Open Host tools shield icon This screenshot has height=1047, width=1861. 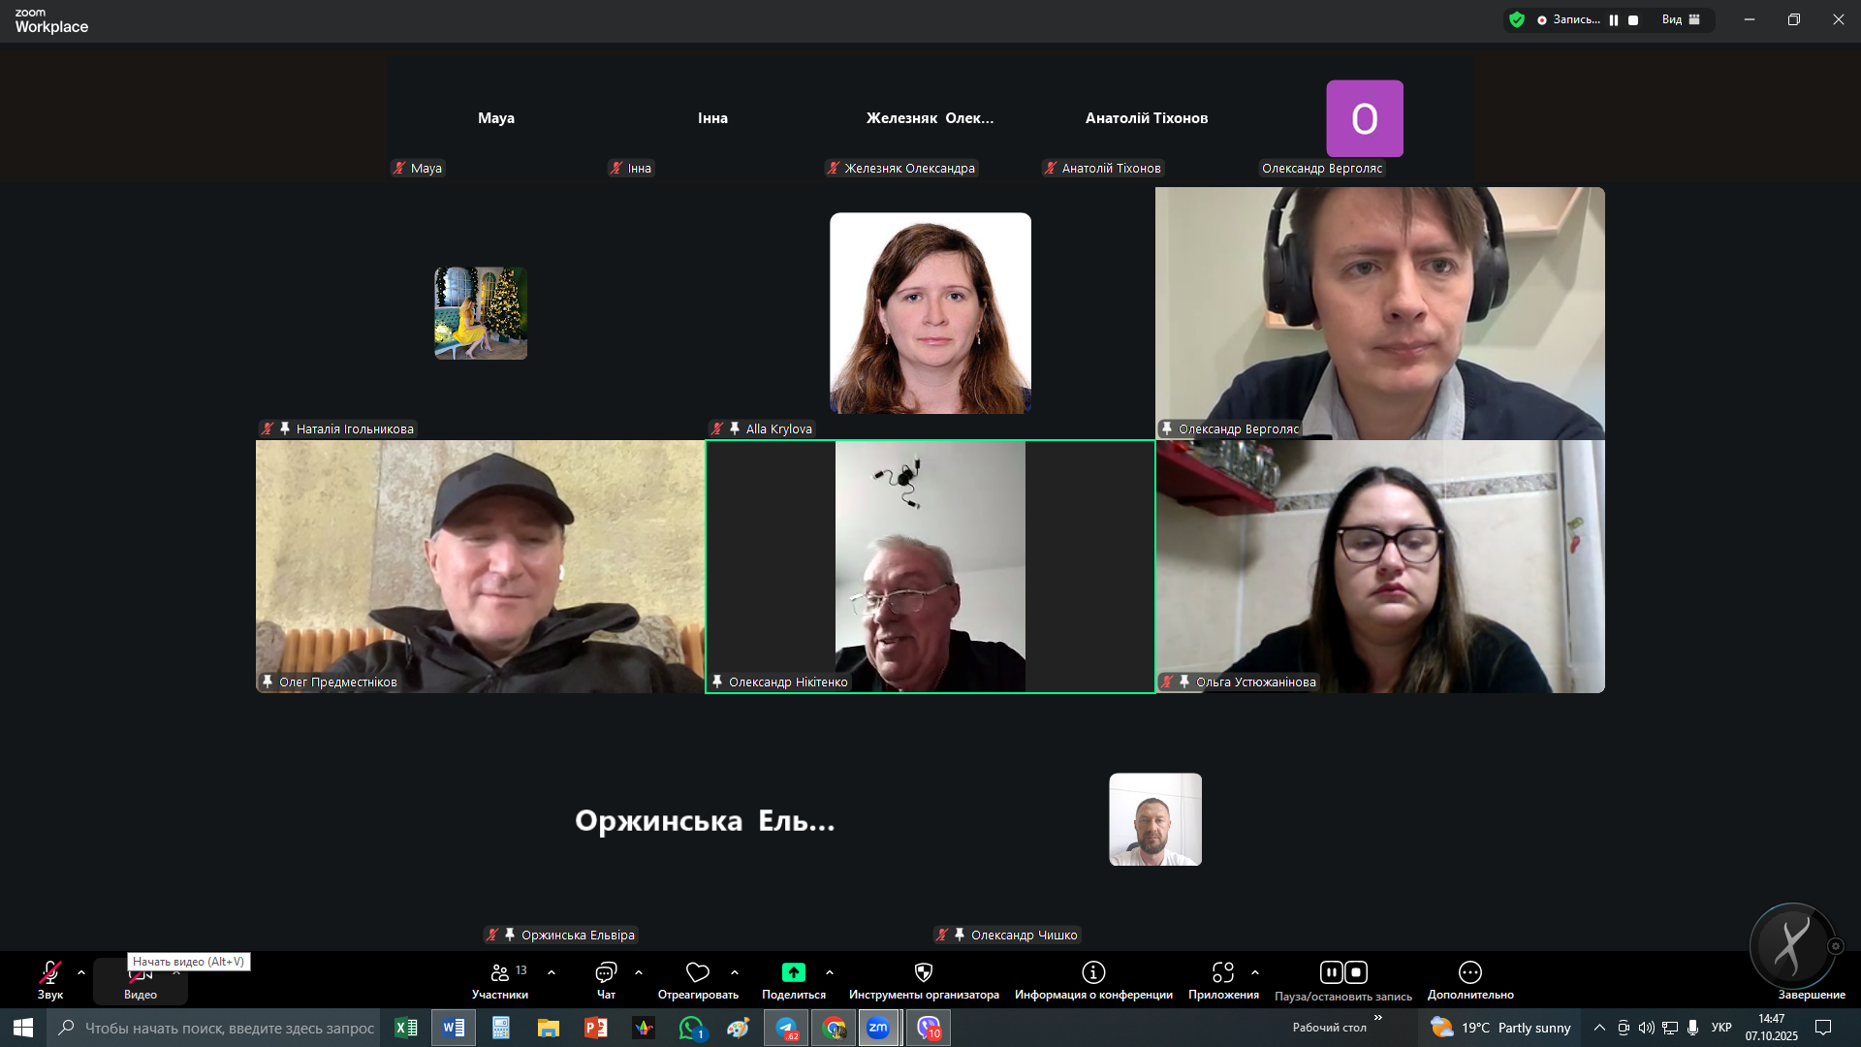(924, 972)
